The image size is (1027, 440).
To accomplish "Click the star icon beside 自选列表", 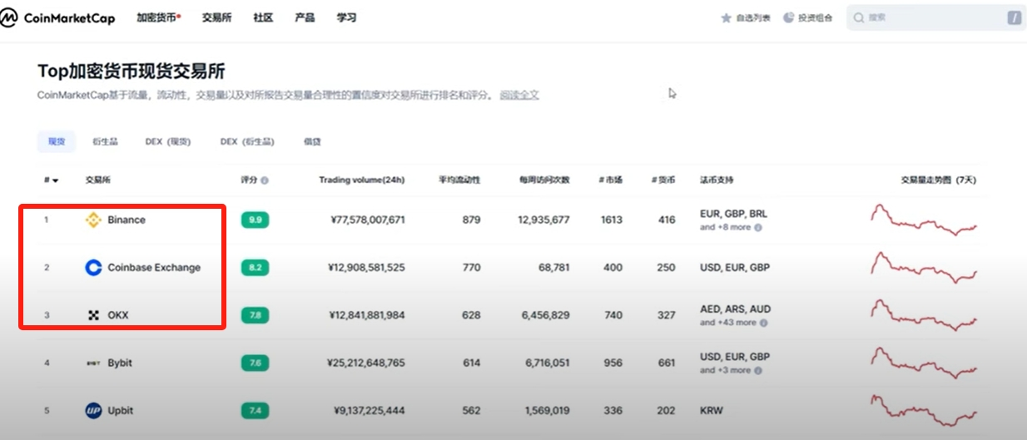I will point(726,17).
